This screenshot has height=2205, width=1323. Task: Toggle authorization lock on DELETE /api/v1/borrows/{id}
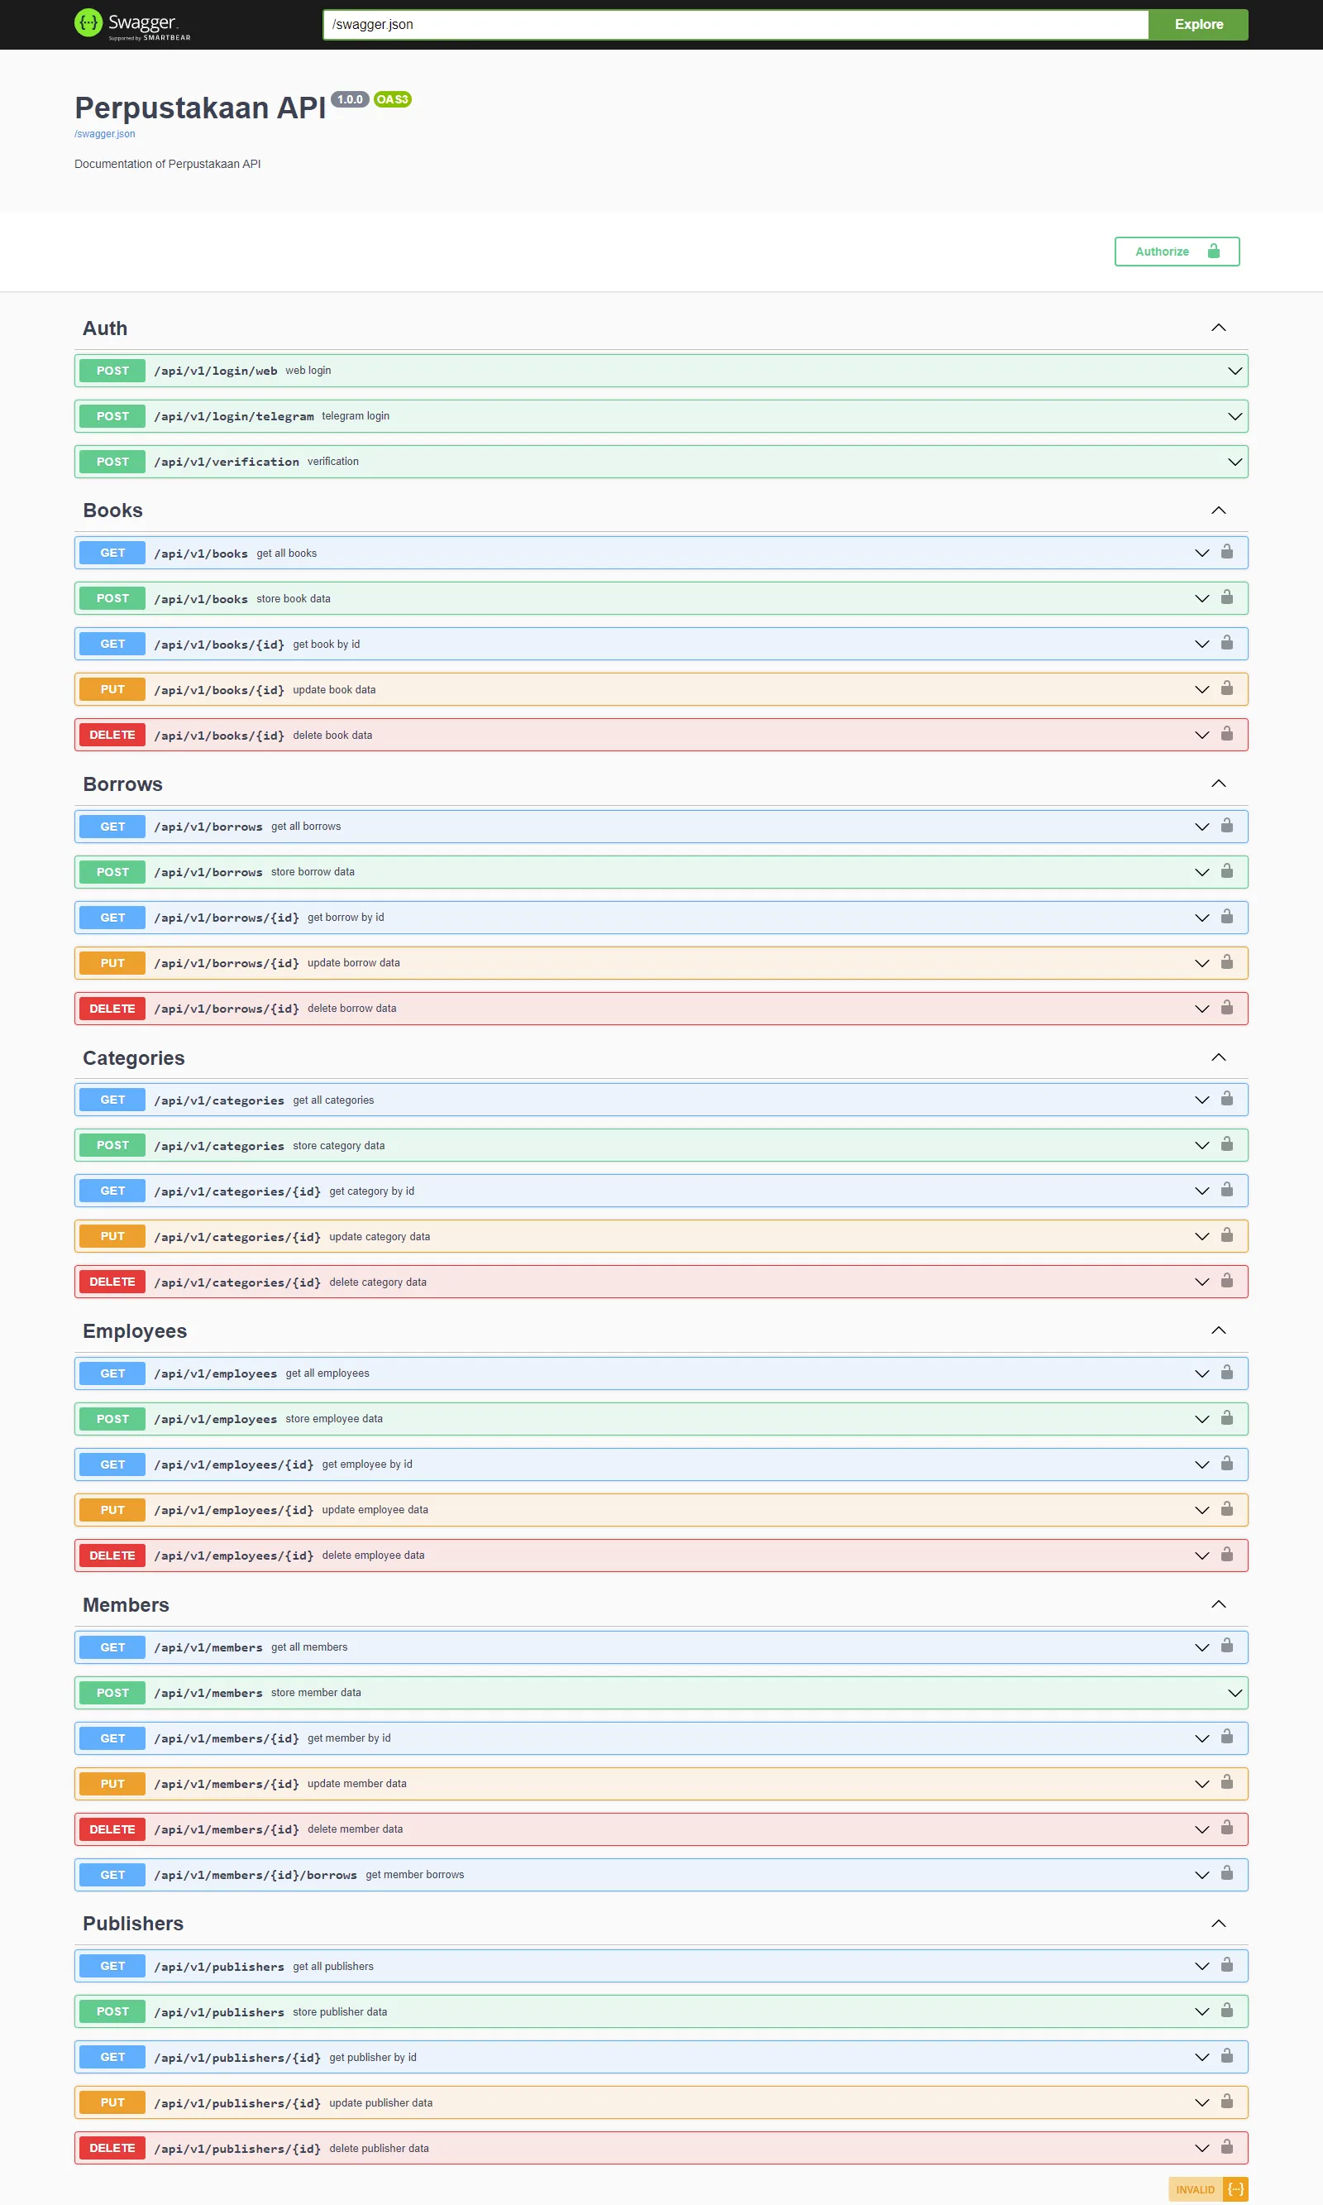tap(1227, 1008)
